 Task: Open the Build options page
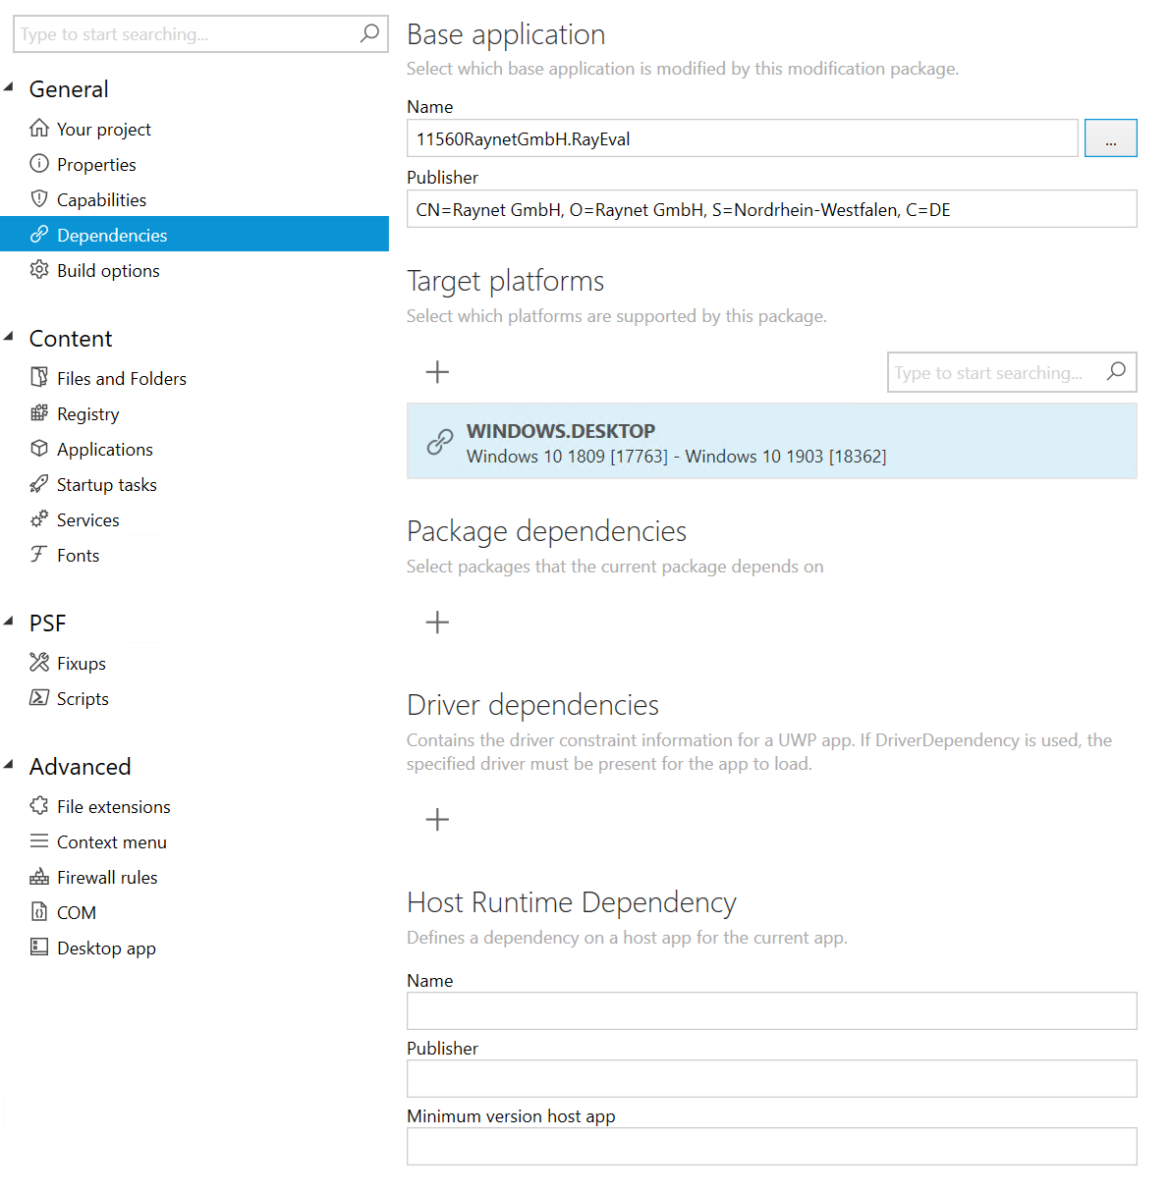click(x=108, y=270)
